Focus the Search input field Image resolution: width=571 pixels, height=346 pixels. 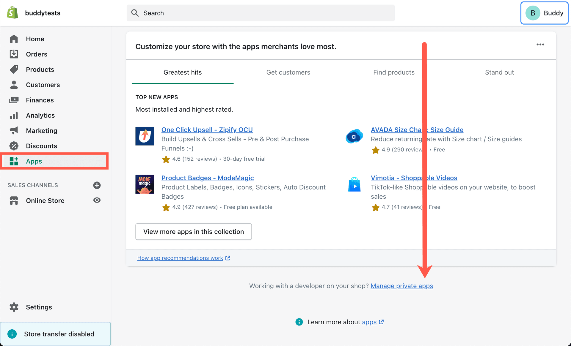click(261, 13)
